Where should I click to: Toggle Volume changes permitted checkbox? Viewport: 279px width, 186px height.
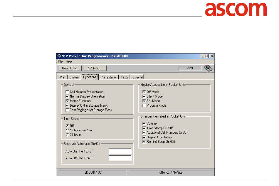[x=144, y=123]
